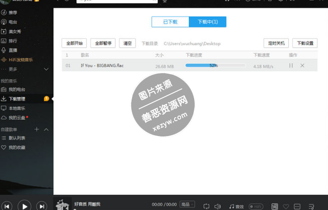Select the 下载中(1) tab
Viewport: 328px width, 210px height.
point(207,21)
